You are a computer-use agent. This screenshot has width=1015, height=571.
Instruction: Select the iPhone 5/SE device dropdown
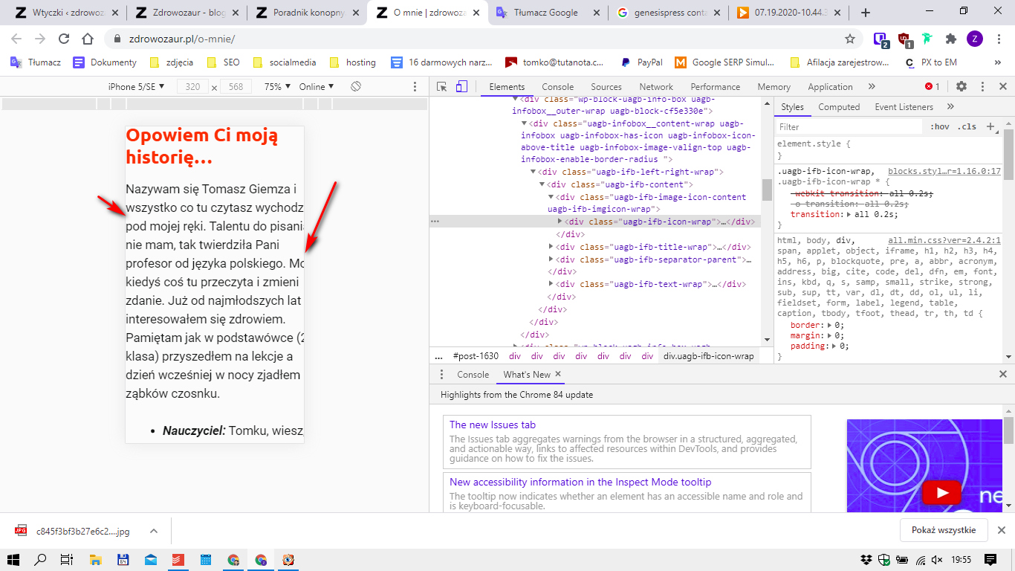[x=135, y=87]
